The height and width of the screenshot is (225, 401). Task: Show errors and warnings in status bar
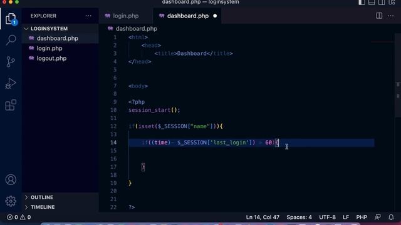tap(19, 217)
